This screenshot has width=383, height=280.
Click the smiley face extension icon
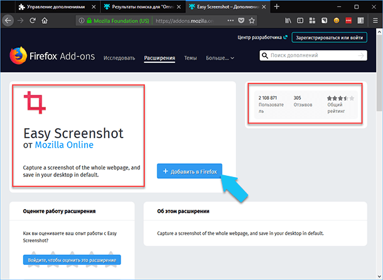(337, 21)
